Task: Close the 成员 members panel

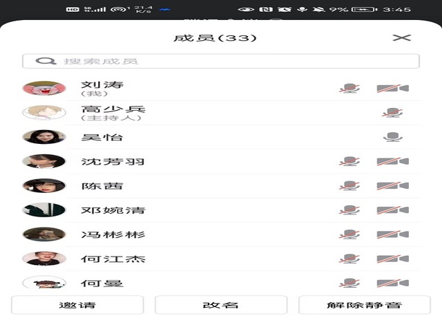Action: pos(401,37)
